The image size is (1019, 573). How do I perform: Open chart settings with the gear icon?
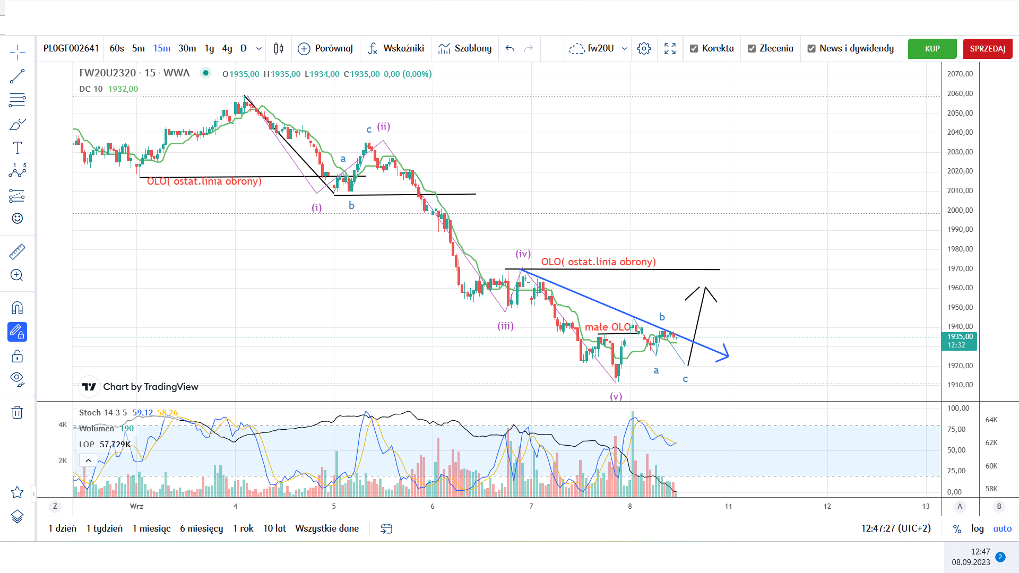pyautogui.click(x=644, y=49)
